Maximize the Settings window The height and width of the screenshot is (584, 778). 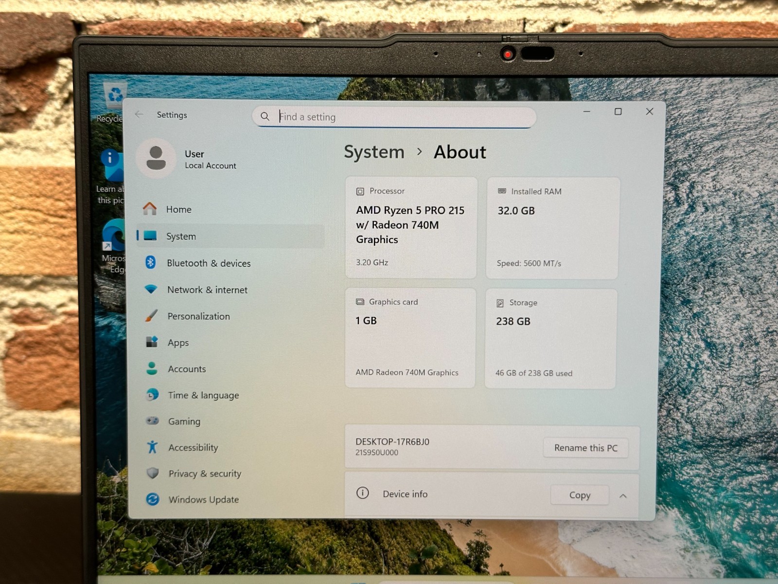618,111
